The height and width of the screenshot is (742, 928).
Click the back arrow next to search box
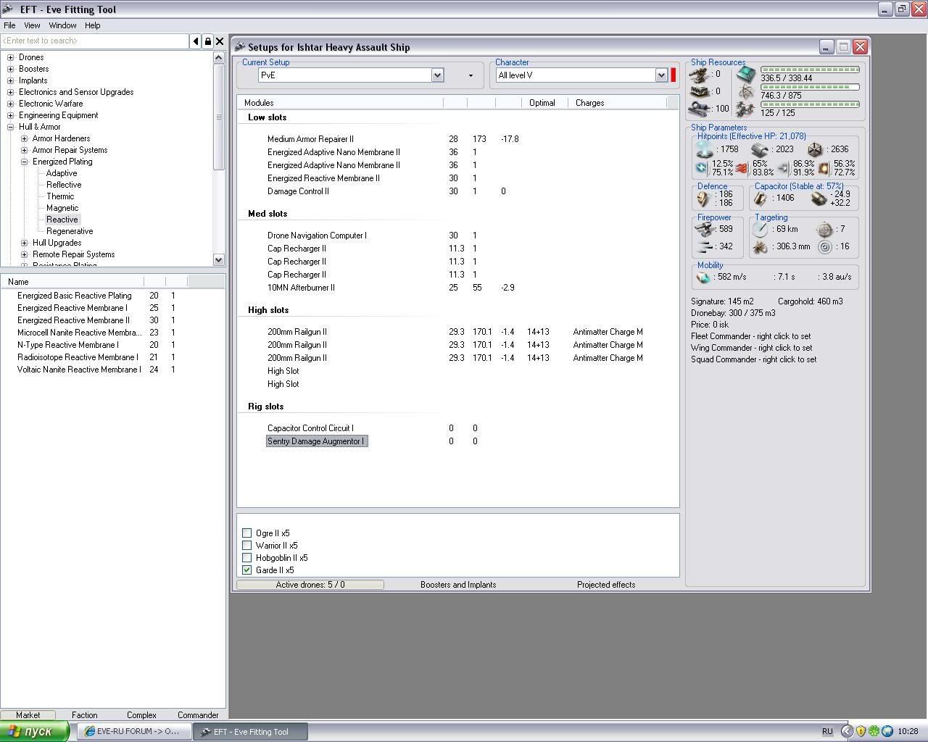click(196, 41)
